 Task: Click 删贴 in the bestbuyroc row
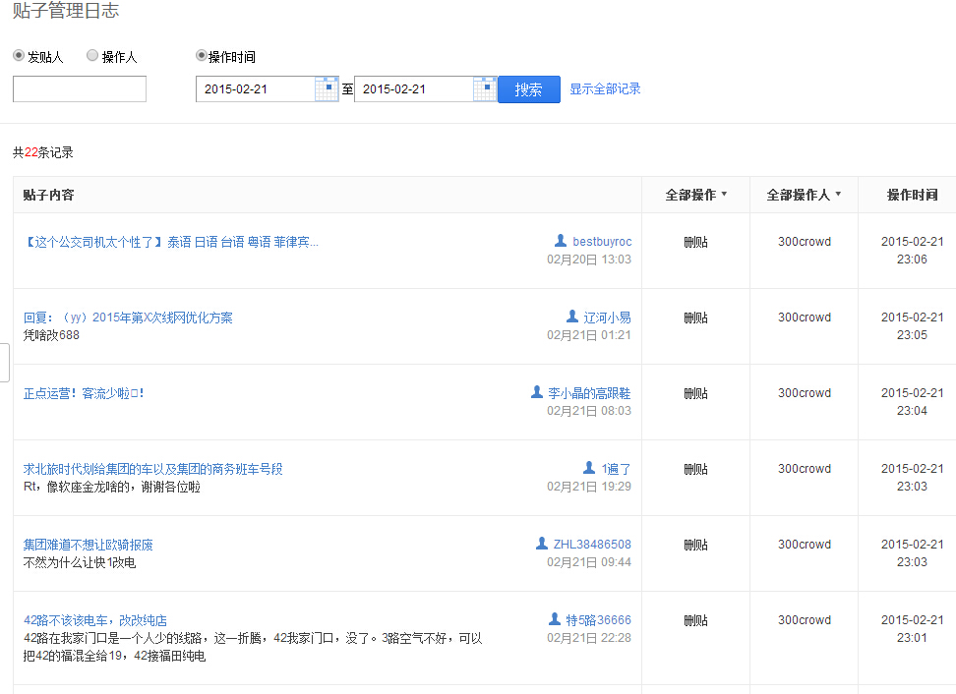click(695, 242)
